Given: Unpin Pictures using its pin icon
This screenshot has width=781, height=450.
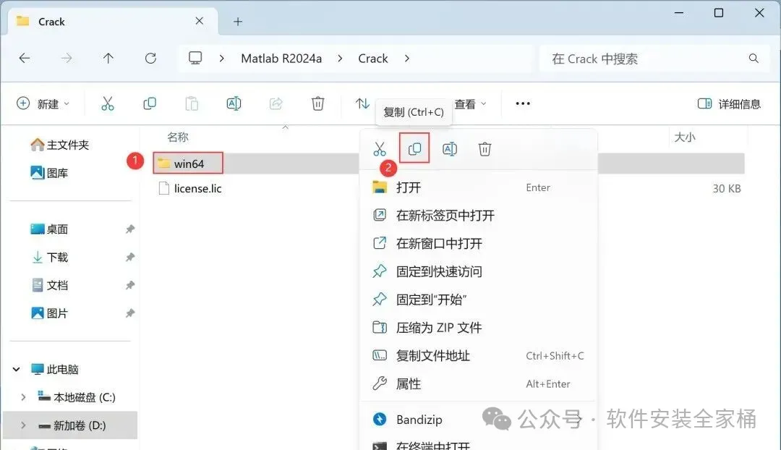Looking at the screenshot, I should click(130, 313).
